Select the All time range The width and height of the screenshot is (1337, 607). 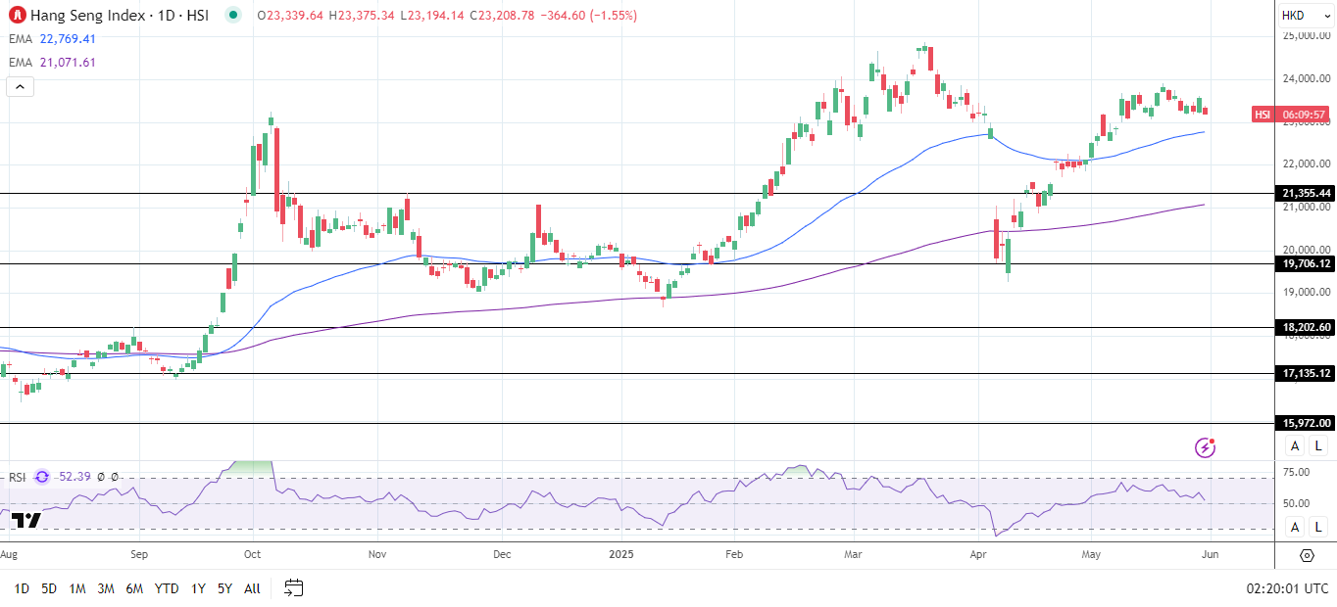(252, 588)
